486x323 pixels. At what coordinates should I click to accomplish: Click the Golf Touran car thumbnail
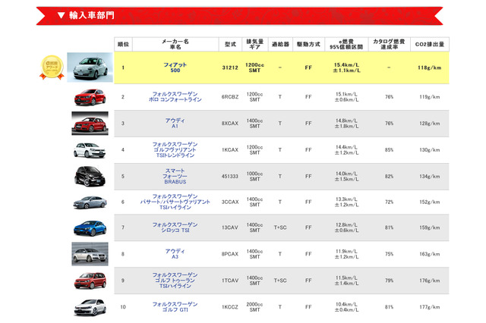(x=90, y=280)
